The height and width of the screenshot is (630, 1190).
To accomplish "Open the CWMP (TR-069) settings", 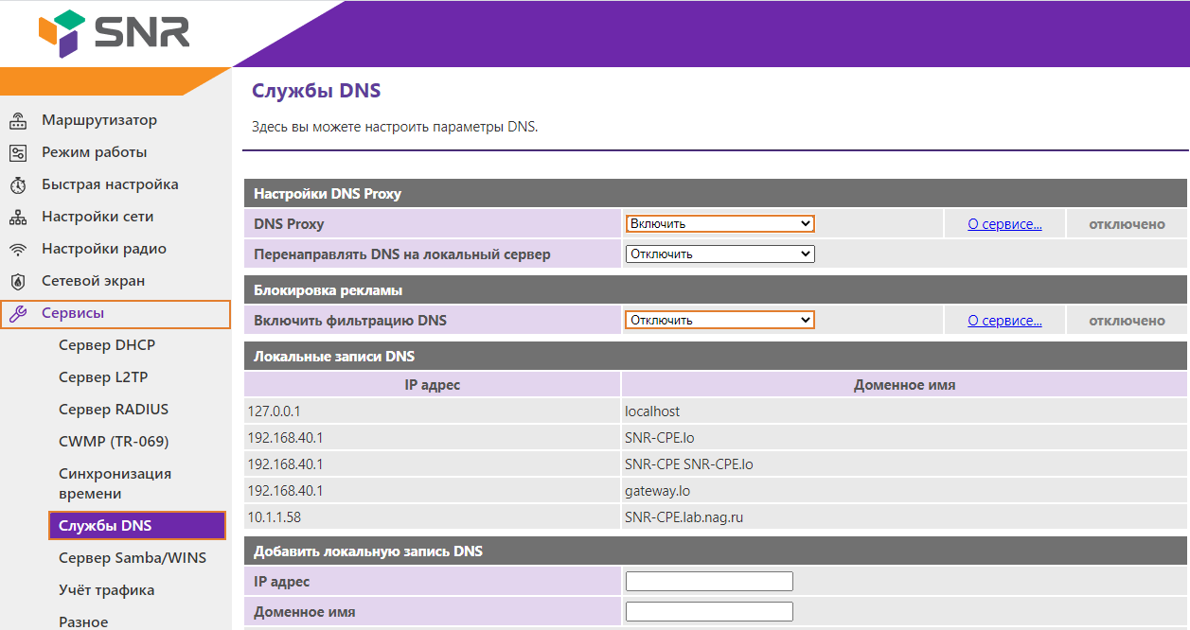I will click(x=114, y=442).
